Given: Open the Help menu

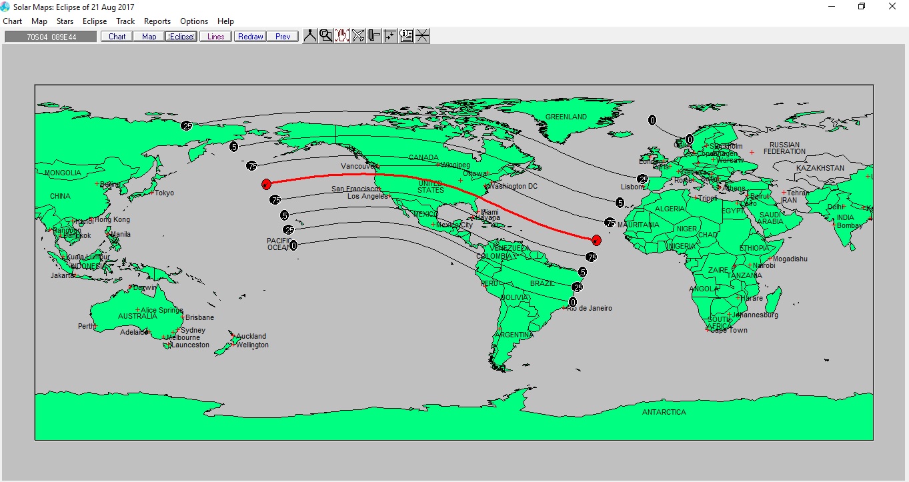Looking at the screenshot, I should 225,21.
